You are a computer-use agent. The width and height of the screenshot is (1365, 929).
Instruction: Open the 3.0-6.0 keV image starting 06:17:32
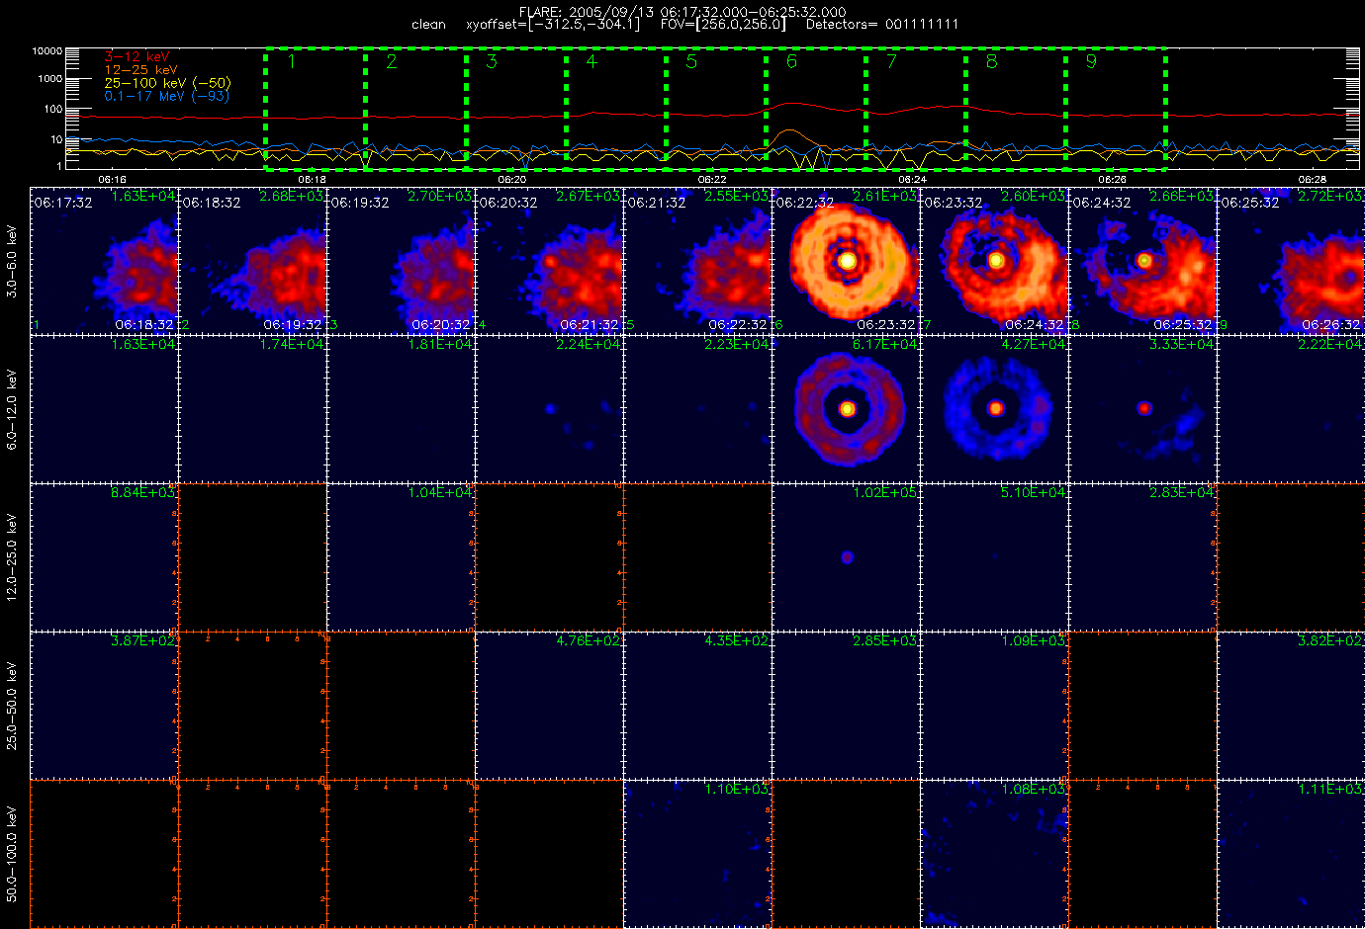pyautogui.click(x=105, y=261)
